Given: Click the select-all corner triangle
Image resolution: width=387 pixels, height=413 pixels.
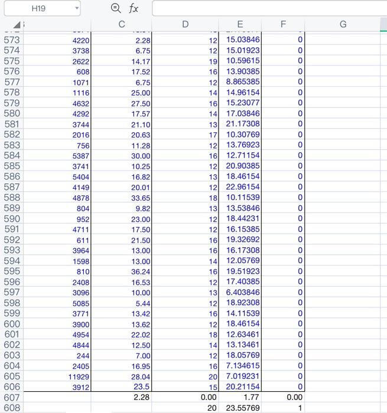Looking at the screenshot, I should tap(17, 25).
